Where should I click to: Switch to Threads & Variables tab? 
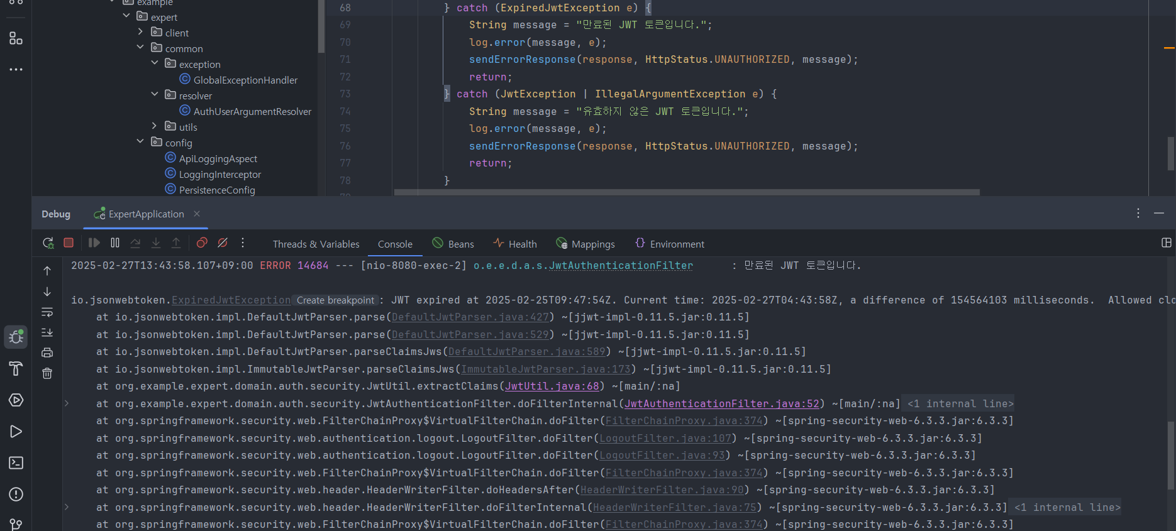pyautogui.click(x=316, y=244)
